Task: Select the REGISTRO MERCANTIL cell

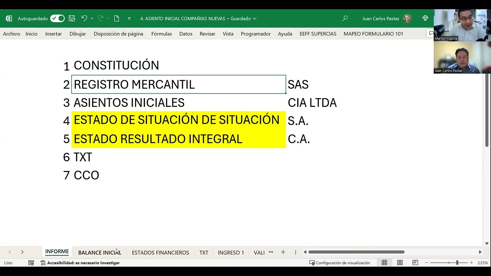Action: pyautogui.click(x=179, y=84)
